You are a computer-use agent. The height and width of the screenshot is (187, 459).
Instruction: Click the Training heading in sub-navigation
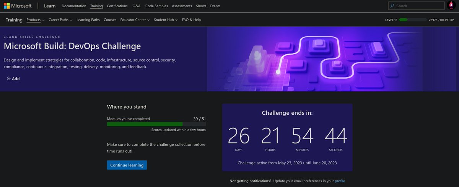pyautogui.click(x=14, y=20)
